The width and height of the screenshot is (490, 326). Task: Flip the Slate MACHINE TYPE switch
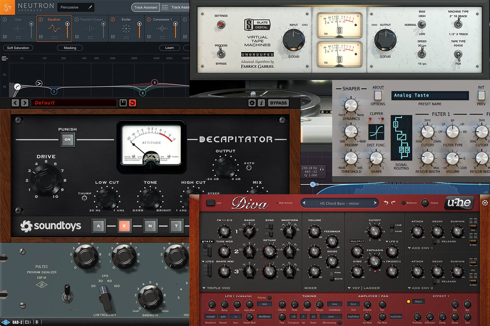click(x=458, y=24)
